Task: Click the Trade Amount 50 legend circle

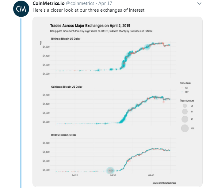Action: coord(185,112)
